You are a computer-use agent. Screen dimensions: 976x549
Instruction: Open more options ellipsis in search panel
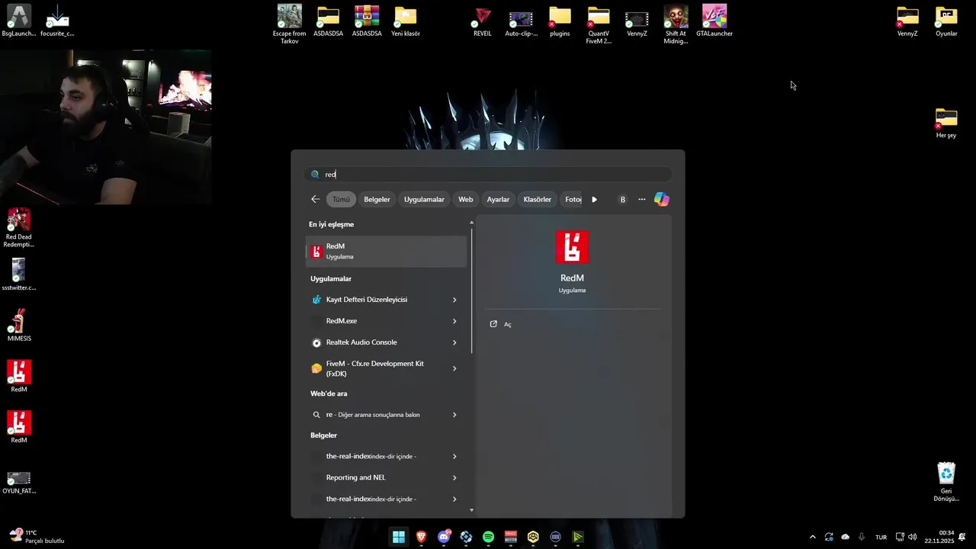(642, 199)
